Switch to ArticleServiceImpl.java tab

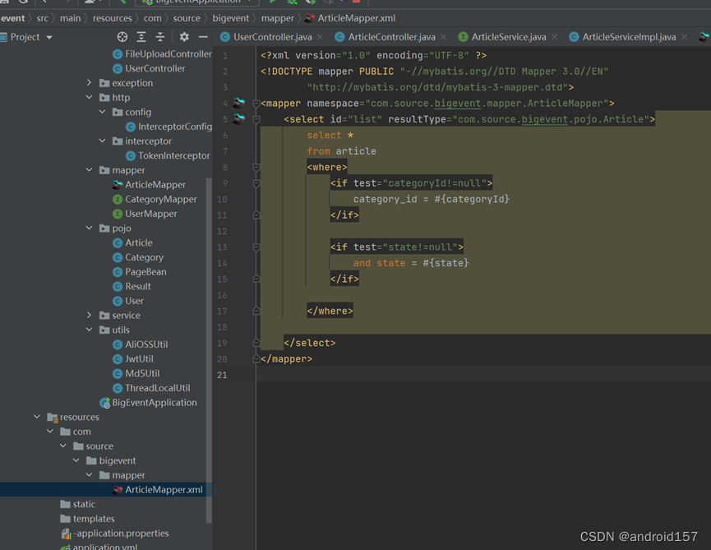629,37
